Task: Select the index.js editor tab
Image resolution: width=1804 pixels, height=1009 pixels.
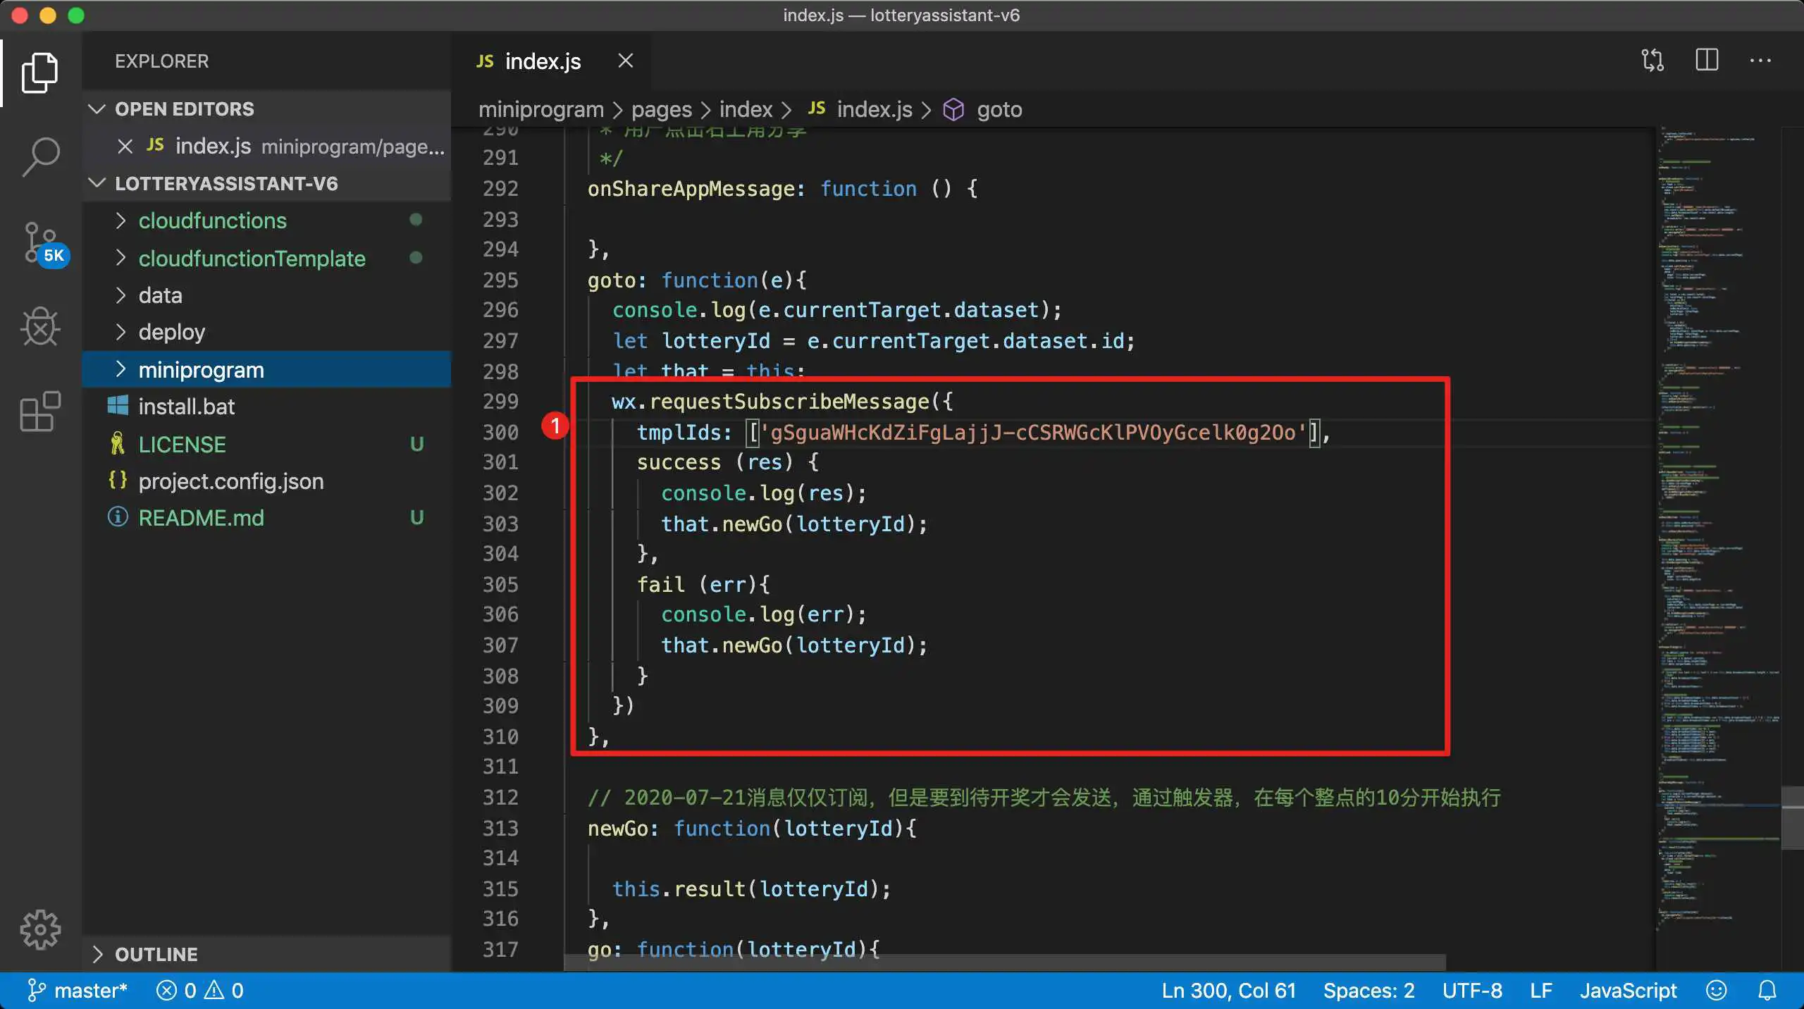Action: pyautogui.click(x=543, y=61)
